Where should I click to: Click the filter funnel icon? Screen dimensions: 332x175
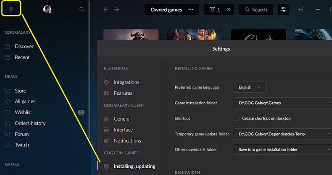212,9
